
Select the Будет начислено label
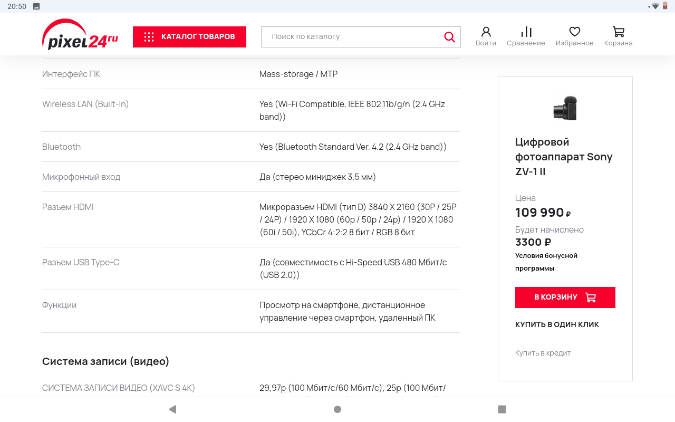[x=549, y=229]
